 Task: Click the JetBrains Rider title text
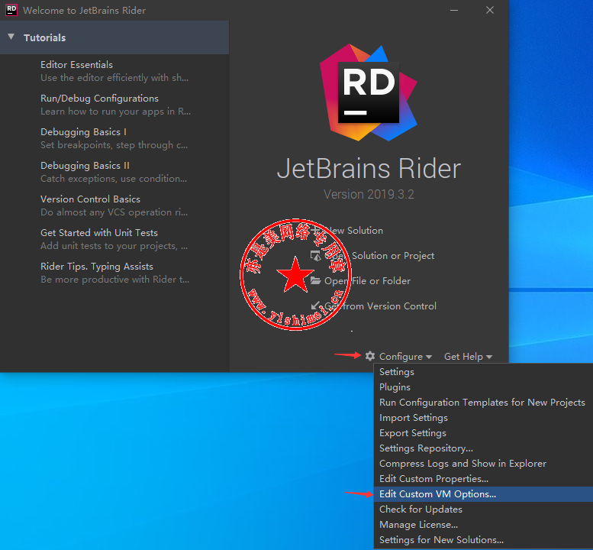pos(369,169)
